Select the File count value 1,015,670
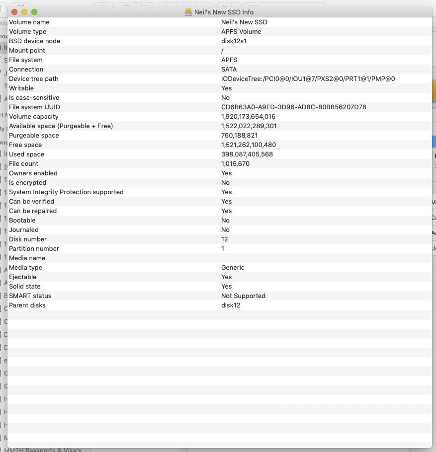The height and width of the screenshot is (452, 436). [235, 164]
